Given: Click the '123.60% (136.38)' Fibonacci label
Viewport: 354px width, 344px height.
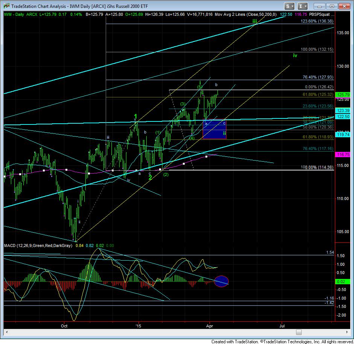Looking at the screenshot, I should click(317, 21).
